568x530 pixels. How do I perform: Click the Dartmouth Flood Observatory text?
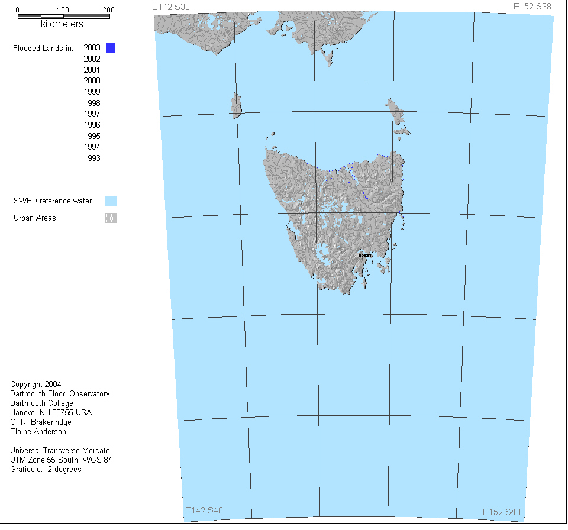click(60, 394)
